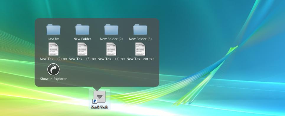Viewport: 285px width, 116px height.
Task: Open the Last.fm folder icon
Action: [53, 30]
